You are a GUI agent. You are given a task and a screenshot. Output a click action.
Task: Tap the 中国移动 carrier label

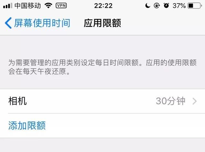pyautogui.click(x=28, y=6)
